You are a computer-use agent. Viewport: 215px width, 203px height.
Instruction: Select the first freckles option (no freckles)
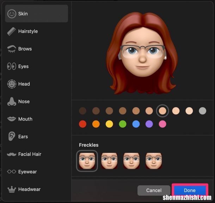coord(87,161)
